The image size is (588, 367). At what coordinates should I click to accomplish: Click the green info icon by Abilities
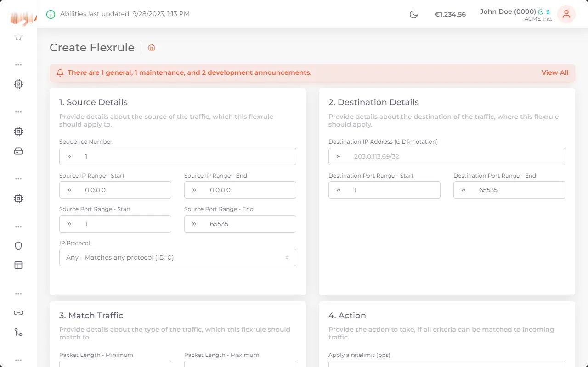[x=51, y=14]
